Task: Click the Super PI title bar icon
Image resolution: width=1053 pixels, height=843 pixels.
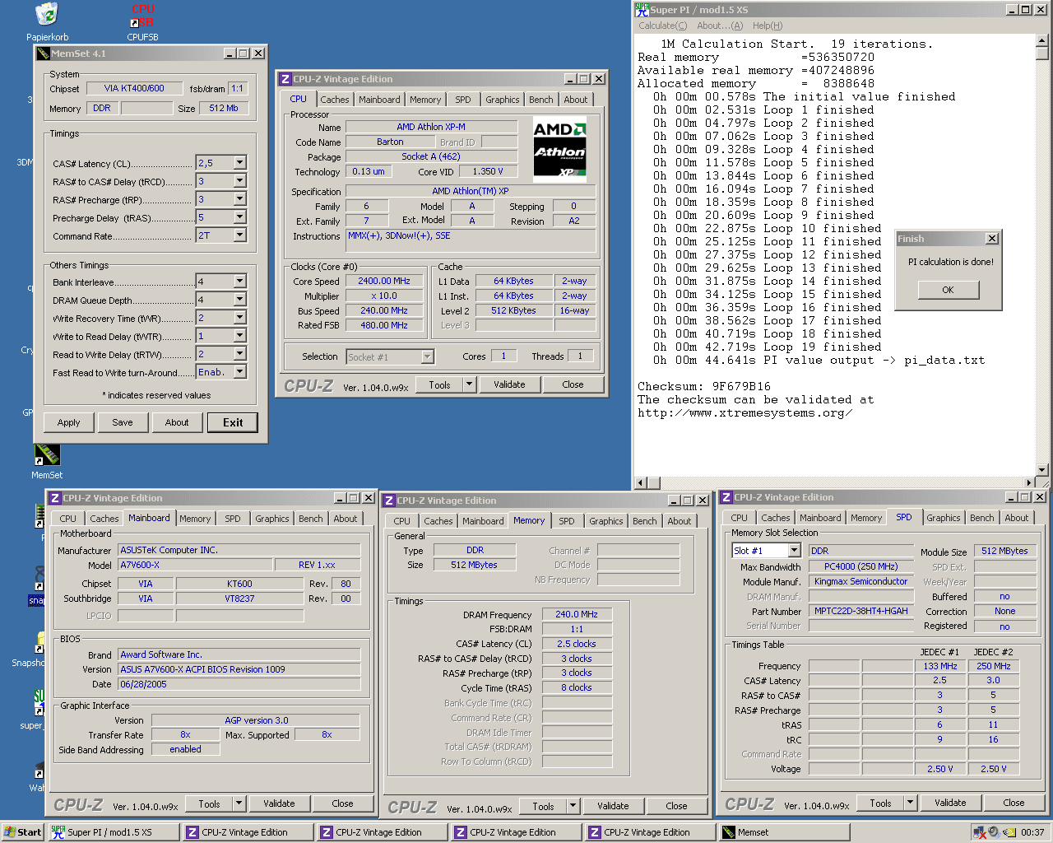Action: 642,10
